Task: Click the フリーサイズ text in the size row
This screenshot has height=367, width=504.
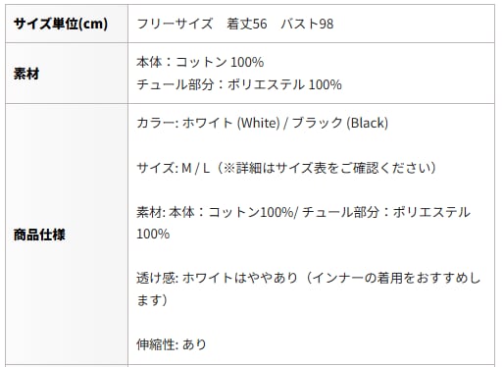Action: point(175,24)
